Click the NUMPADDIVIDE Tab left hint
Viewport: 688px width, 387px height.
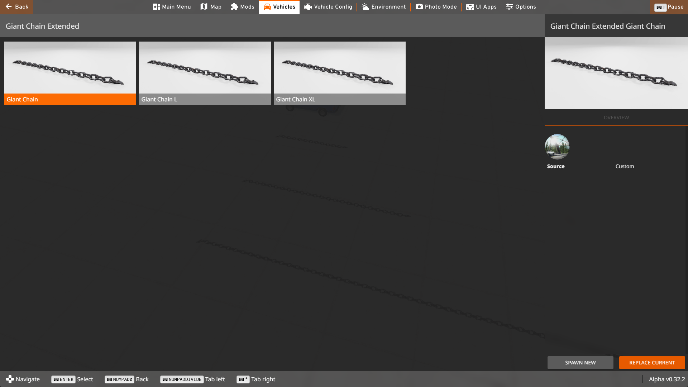pyautogui.click(x=192, y=379)
